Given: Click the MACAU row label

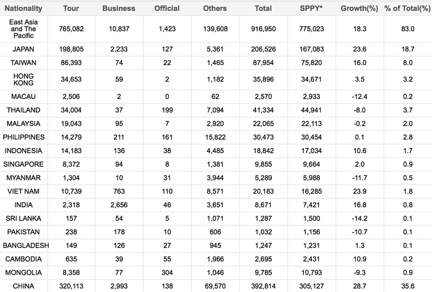Looking at the screenshot, I should [x=23, y=96].
